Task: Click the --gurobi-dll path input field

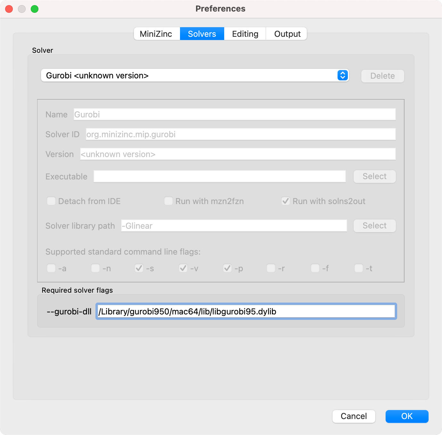Action: (246, 311)
